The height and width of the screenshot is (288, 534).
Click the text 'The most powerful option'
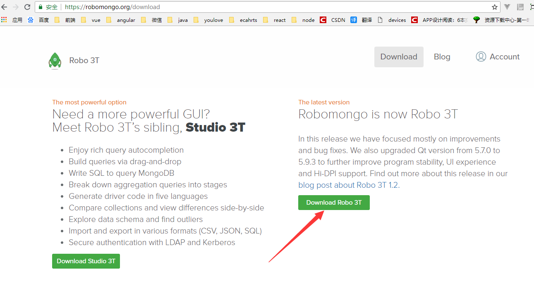(x=89, y=102)
